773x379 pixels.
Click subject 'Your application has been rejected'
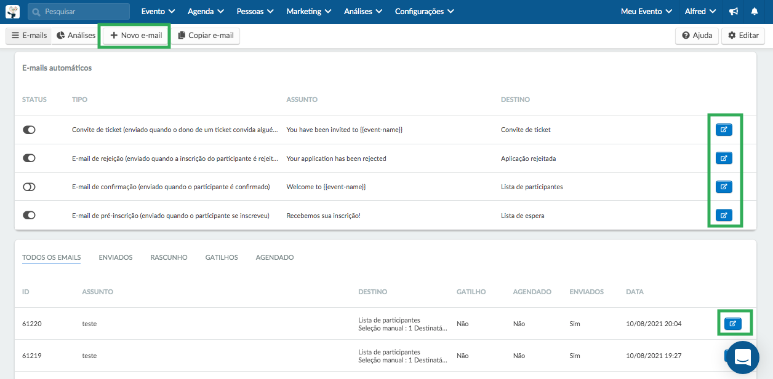(336, 158)
